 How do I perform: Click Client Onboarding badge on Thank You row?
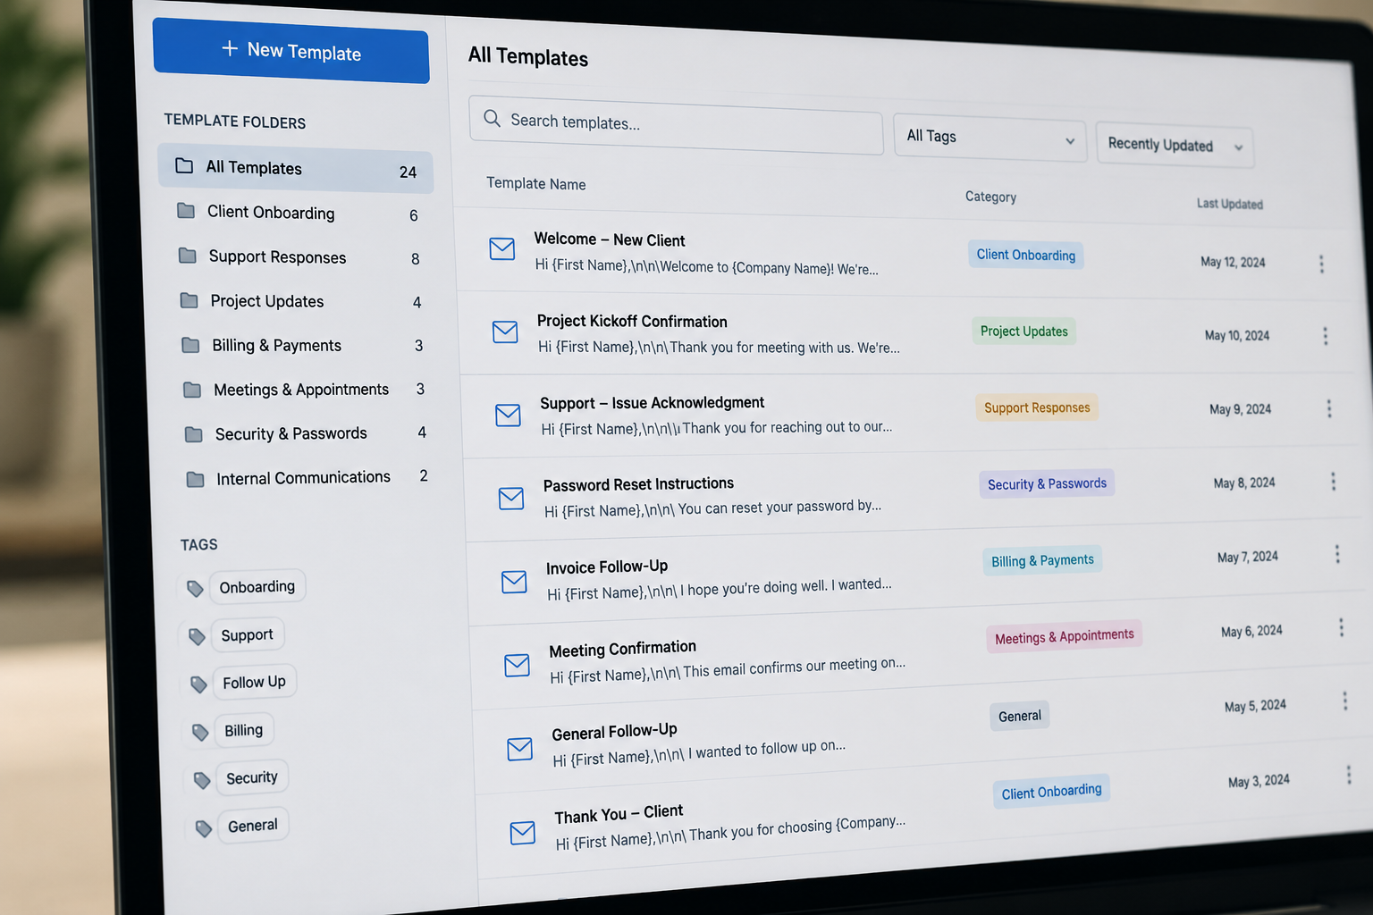pos(1051,792)
